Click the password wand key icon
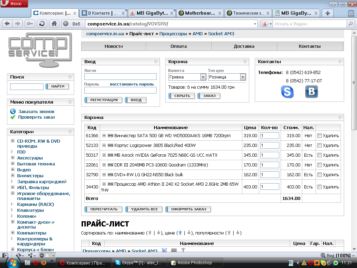The image size is (357, 268). coord(30,24)
